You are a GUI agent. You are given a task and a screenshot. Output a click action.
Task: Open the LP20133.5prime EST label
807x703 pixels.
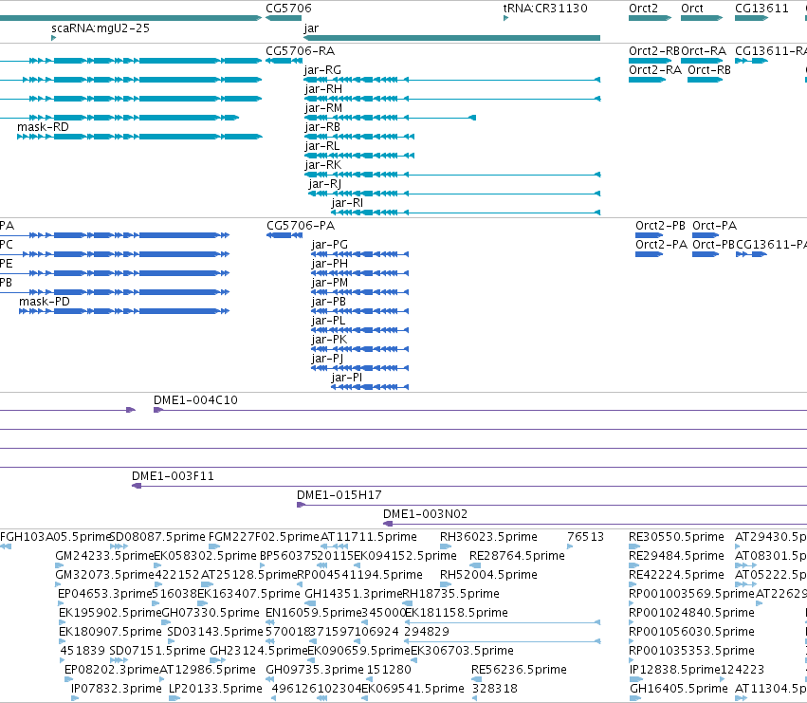[215, 689]
